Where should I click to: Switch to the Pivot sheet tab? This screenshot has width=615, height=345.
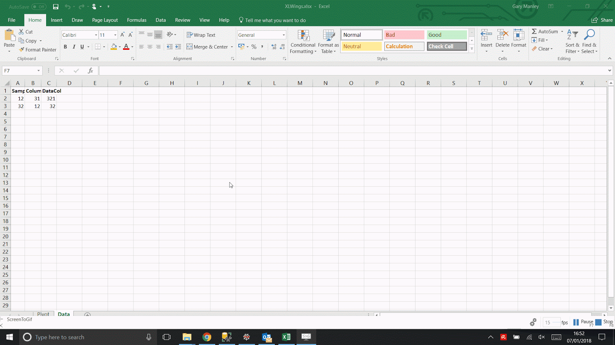pos(43,314)
